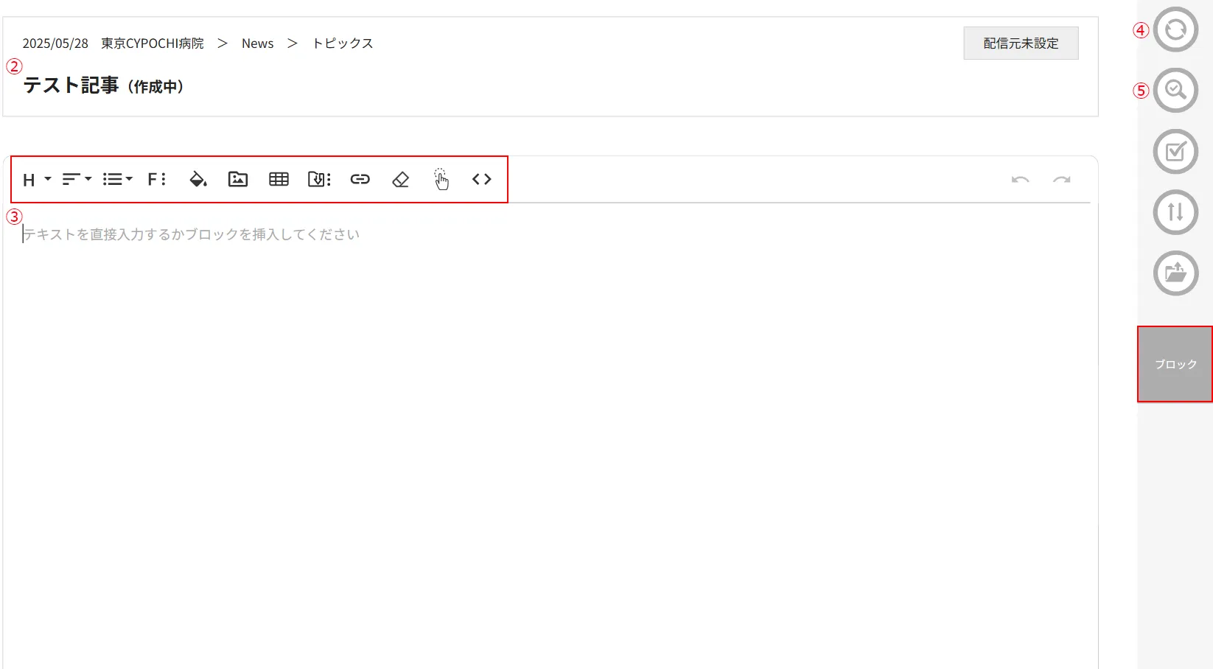The height and width of the screenshot is (669, 1213).
Task: Click the up-down arrows sort icon
Action: pos(1175,212)
